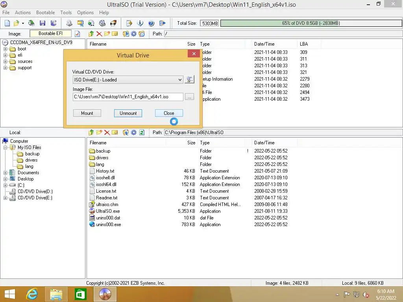This screenshot has height=302, width=403.
Task: Select UltraISO.exe in the Local file list
Action: pos(108,211)
